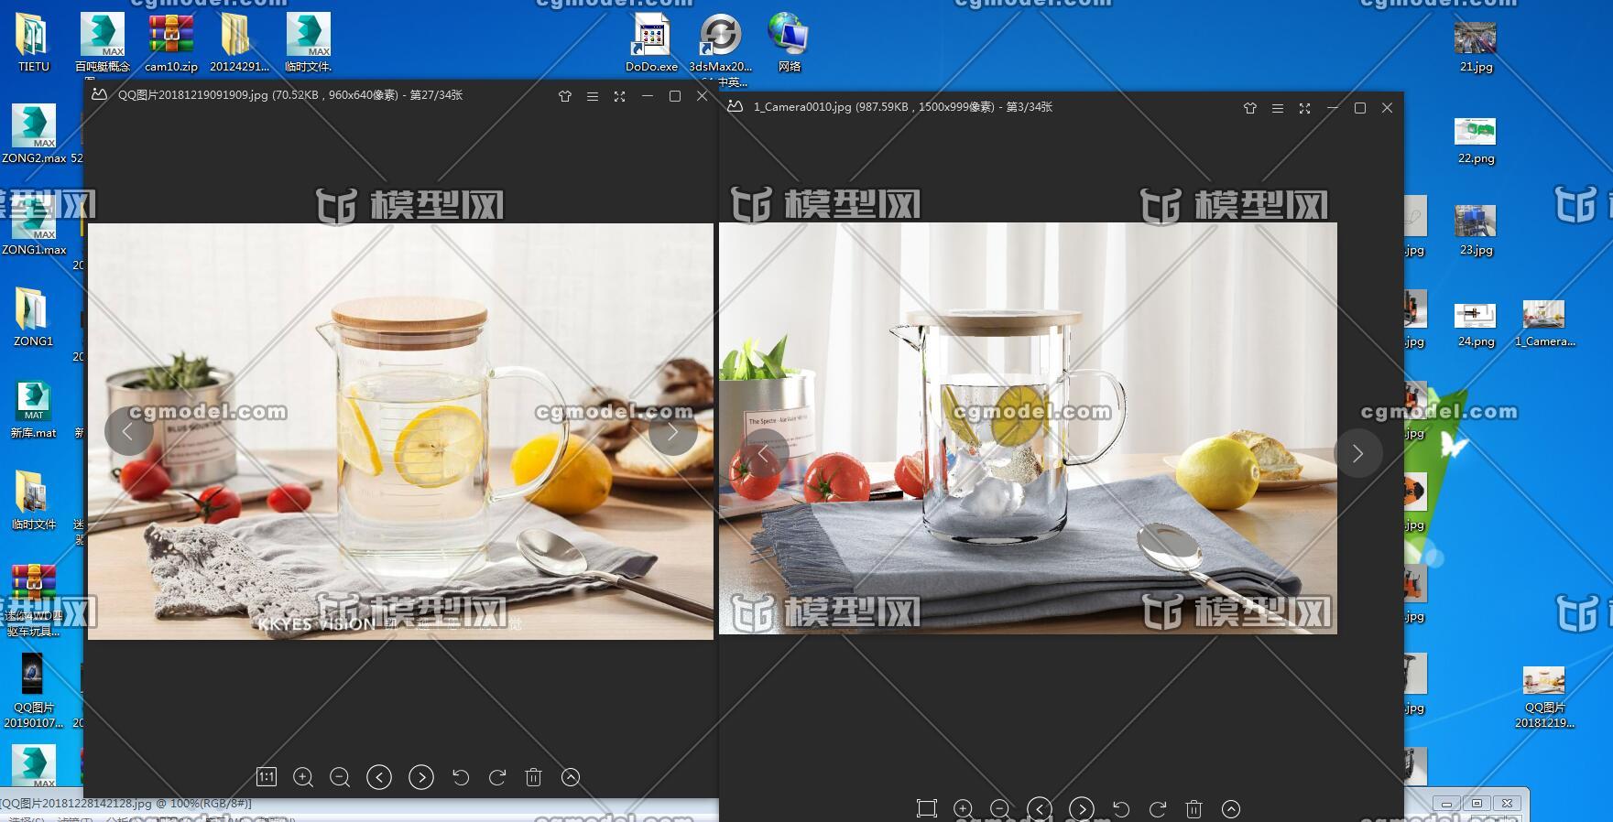Expand the up-arrow panel in right viewer toolbar
The image size is (1613, 822).
(x=1231, y=808)
